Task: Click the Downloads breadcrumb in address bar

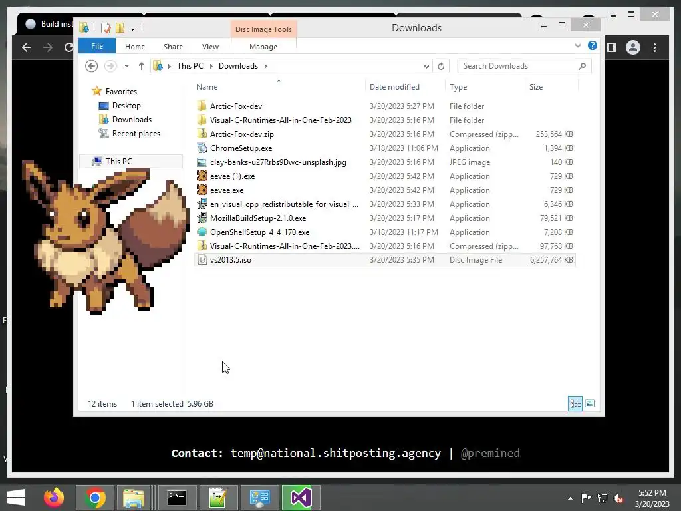Action: click(238, 66)
